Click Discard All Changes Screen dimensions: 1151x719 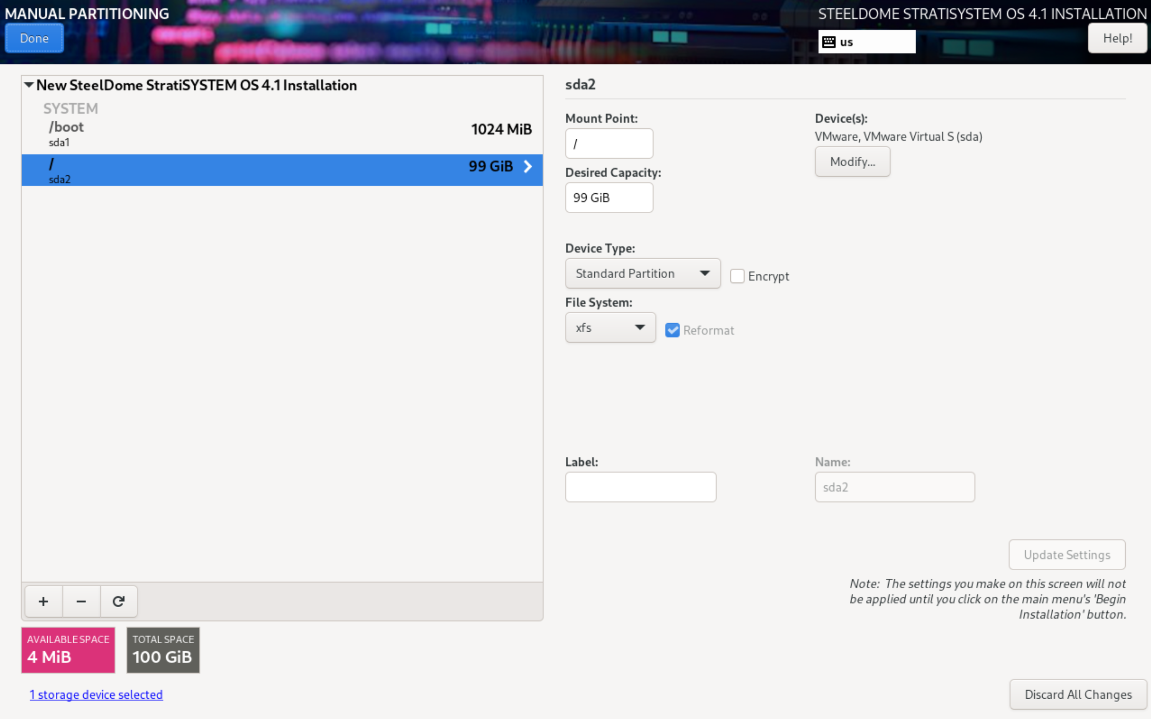1078,695
